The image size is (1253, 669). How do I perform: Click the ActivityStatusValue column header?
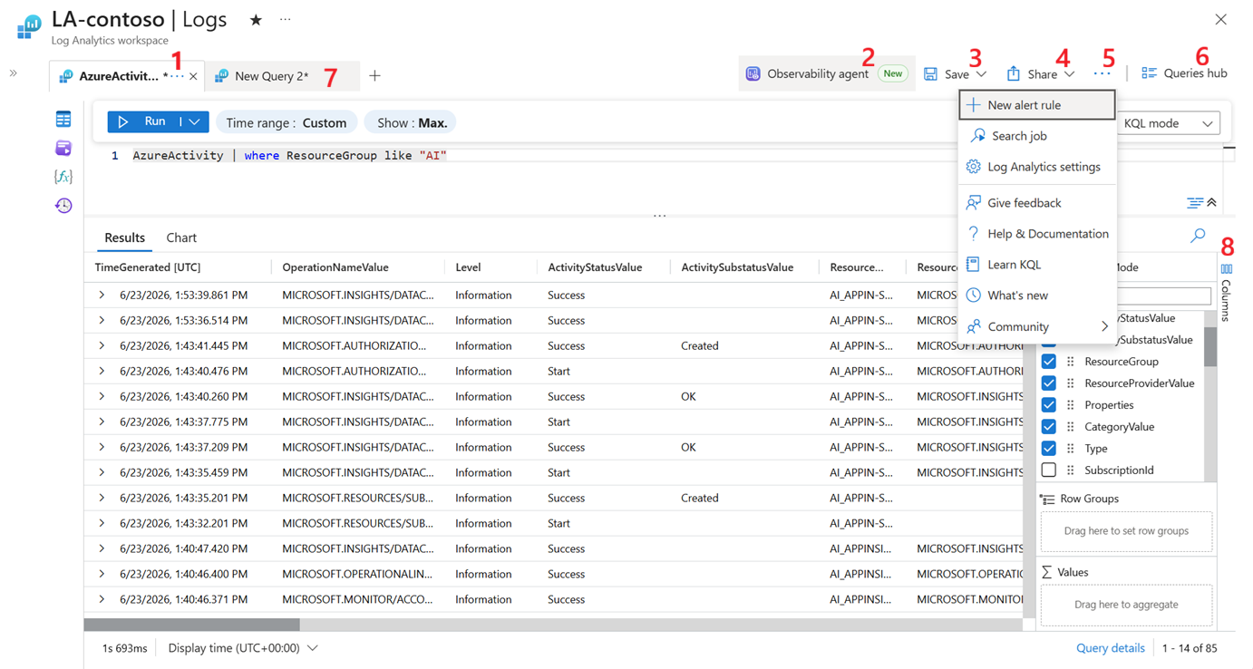595,267
